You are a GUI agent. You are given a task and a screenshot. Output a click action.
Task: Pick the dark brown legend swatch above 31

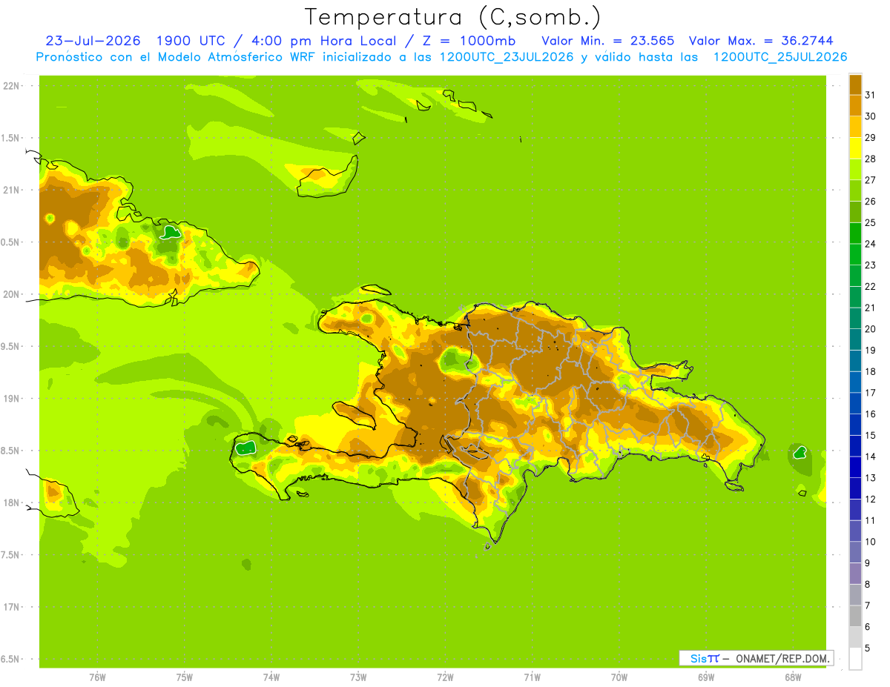[x=856, y=84]
